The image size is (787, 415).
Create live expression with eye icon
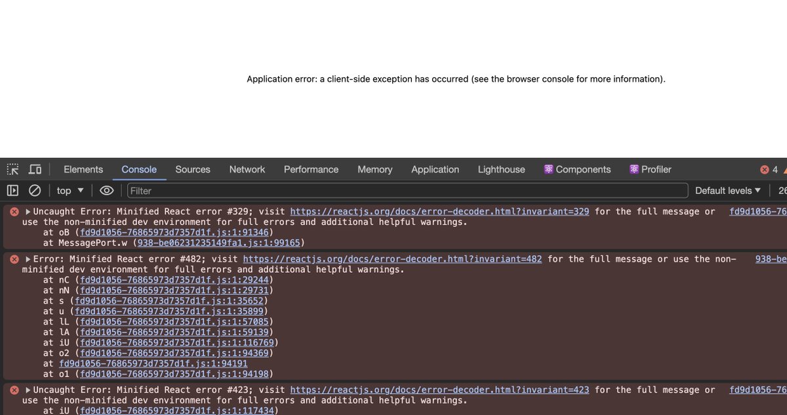point(107,191)
